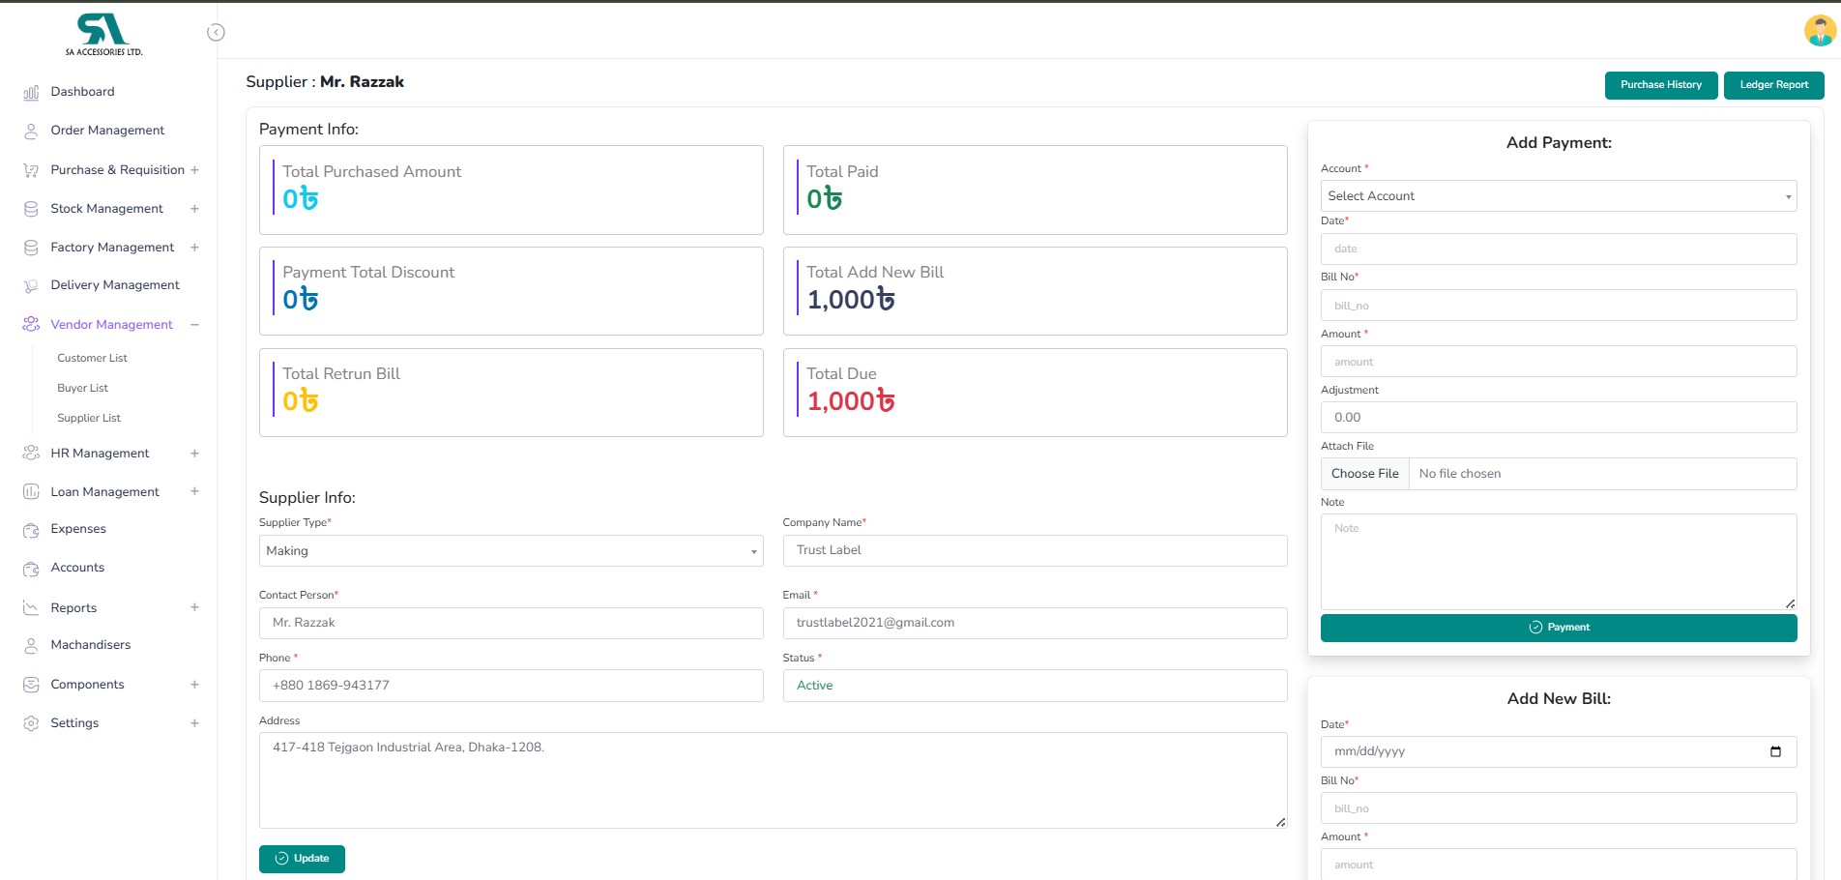Click the Machandisers person icon
The width and height of the screenshot is (1841, 880).
(31, 645)
